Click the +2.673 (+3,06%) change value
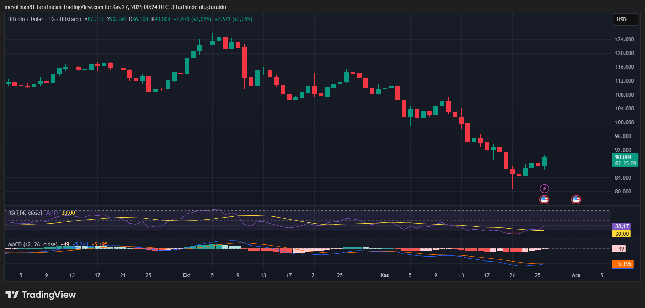 coord(192,19)
